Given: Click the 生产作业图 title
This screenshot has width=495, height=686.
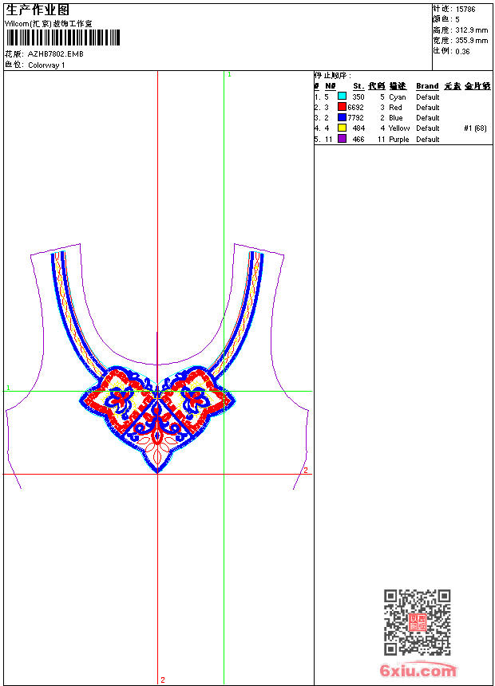Looking at the screenshot, I should 38,10.
